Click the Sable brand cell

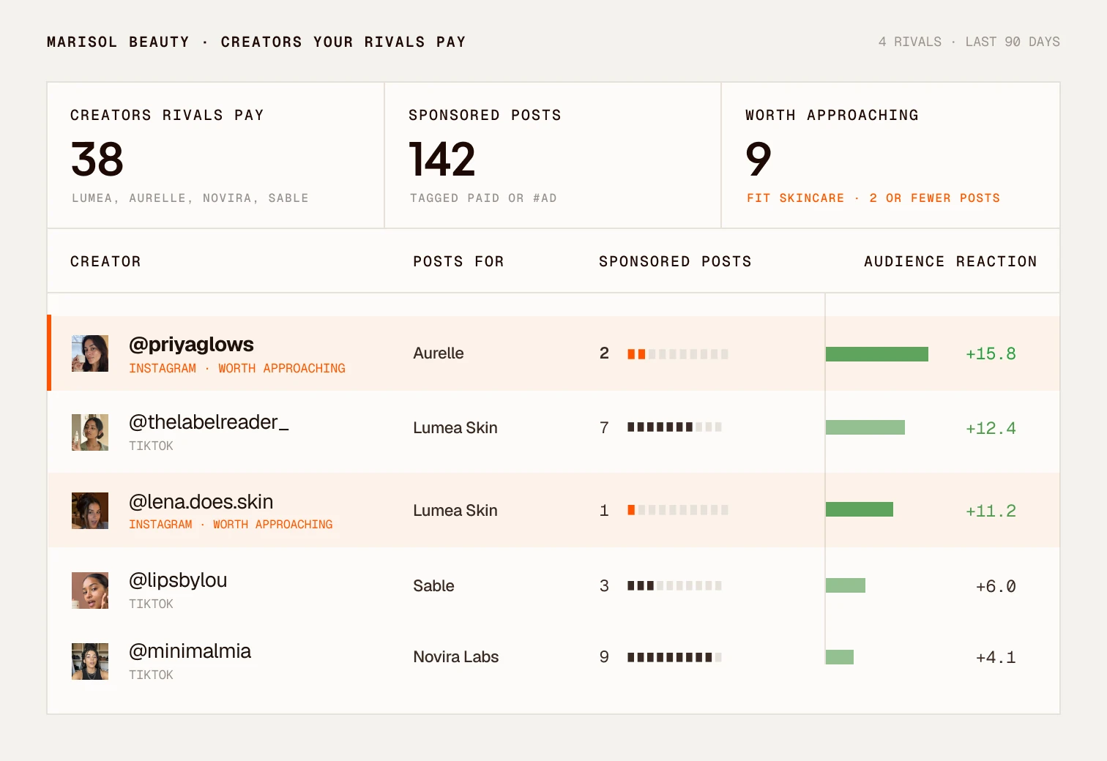click(433, 586)
